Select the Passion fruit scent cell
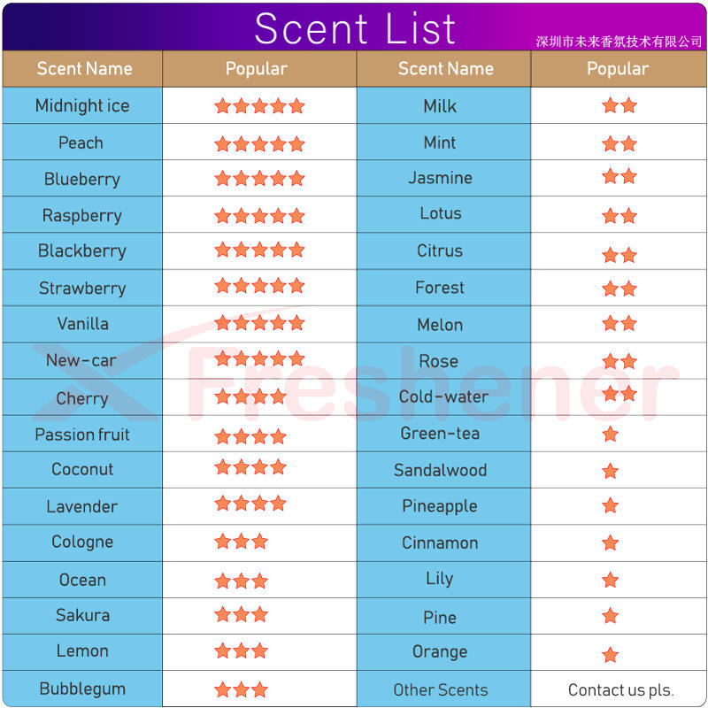 tap(82, 434)
